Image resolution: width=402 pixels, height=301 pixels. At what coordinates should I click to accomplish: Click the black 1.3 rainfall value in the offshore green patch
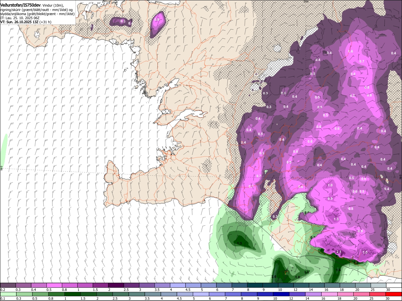point(239,244)
